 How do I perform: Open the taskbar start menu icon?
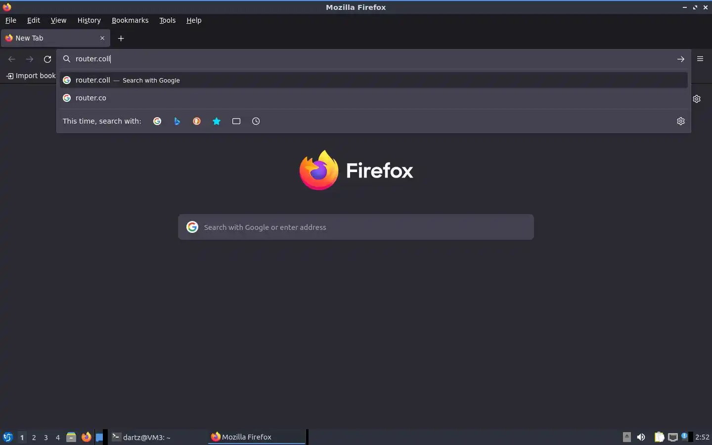click(7, 437)
